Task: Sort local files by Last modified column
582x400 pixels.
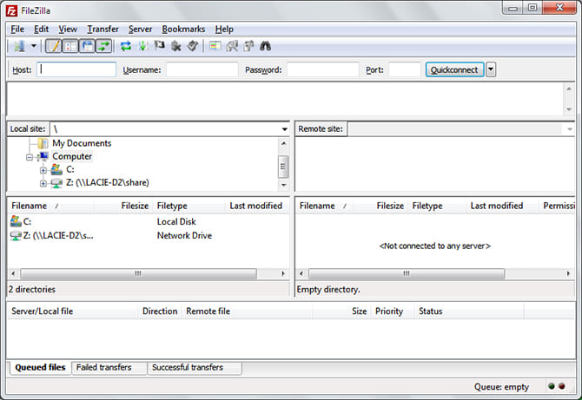Action: (x=257, y=206)
